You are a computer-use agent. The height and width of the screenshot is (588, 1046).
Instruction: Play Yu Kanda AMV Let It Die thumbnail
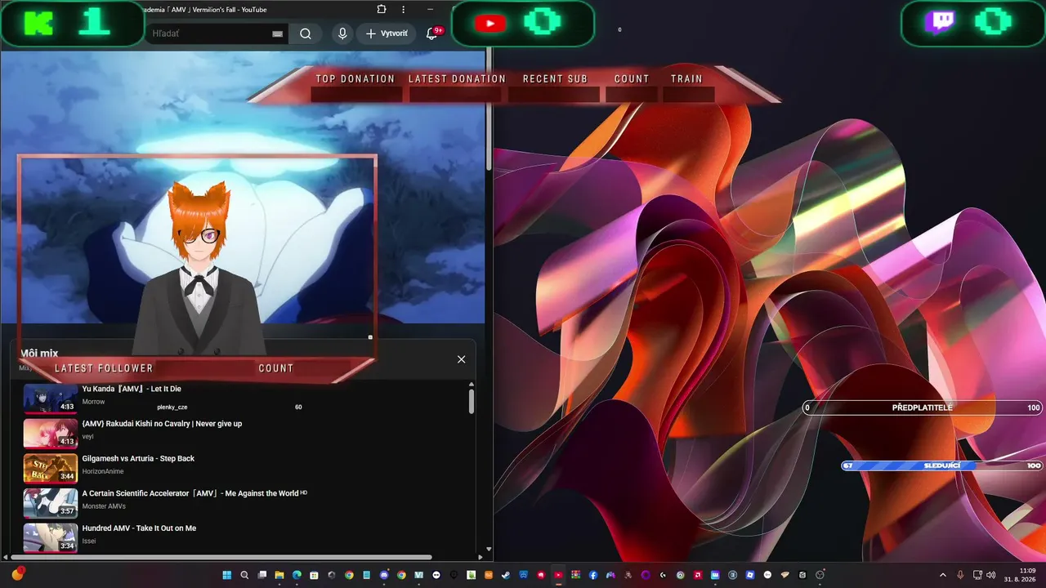51,399
